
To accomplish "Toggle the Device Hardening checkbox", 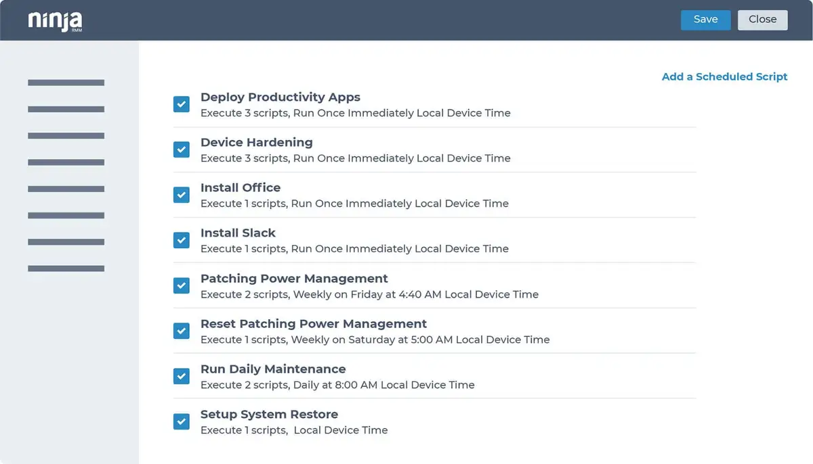I will (181, 149).
